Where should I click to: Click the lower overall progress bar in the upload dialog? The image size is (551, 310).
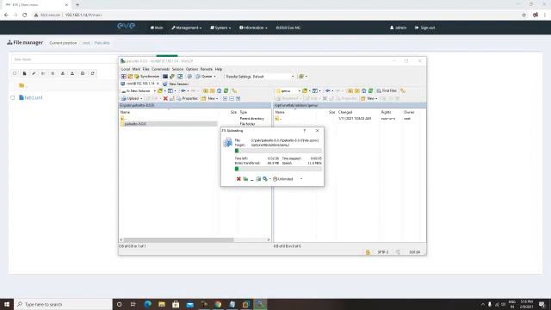278,169
